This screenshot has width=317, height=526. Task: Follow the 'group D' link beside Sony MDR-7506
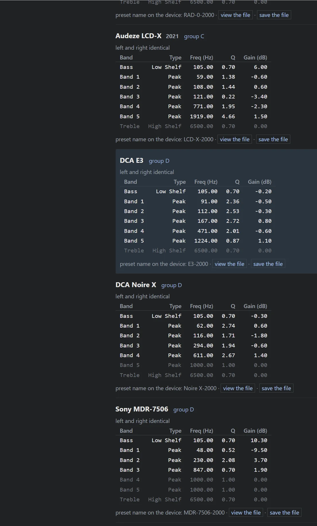pos(184,409)
